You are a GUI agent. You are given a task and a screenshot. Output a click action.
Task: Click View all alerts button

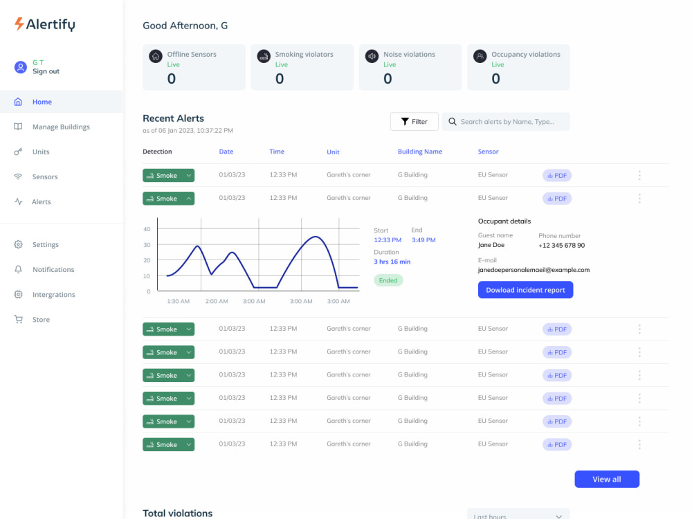coord(607,480)
